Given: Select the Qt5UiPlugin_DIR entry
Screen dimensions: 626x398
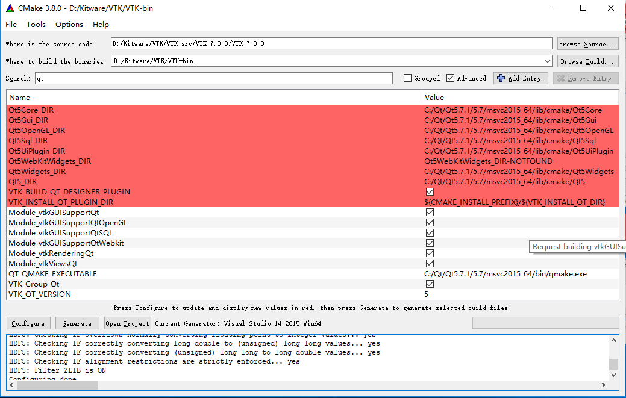Looking at the screenshot, I should [x=37, y=151].
